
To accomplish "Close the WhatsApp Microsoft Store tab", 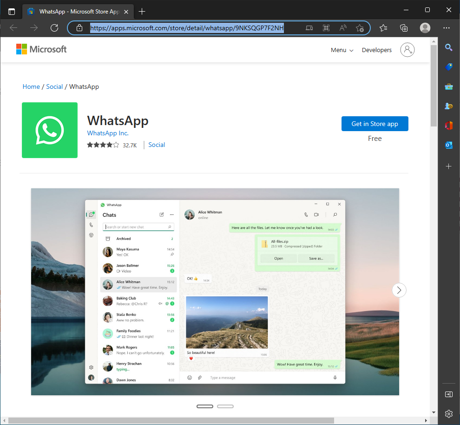I will click(x=126, y=12).
